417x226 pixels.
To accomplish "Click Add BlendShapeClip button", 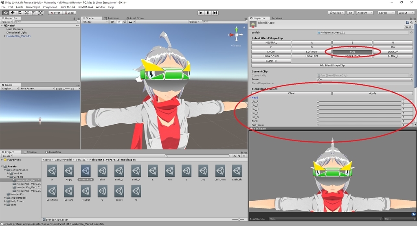I will (332, 65).
